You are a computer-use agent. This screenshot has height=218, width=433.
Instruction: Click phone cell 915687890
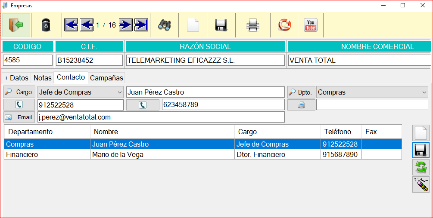click(x=341, y=155)
